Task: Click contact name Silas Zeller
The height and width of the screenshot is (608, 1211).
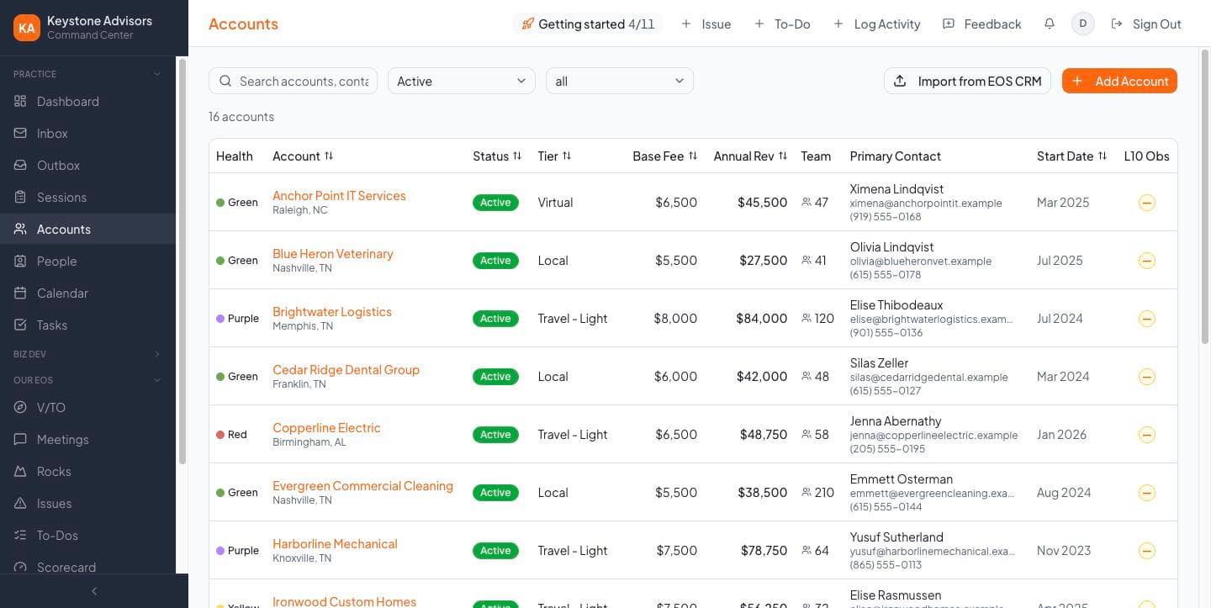Action: 880,363
